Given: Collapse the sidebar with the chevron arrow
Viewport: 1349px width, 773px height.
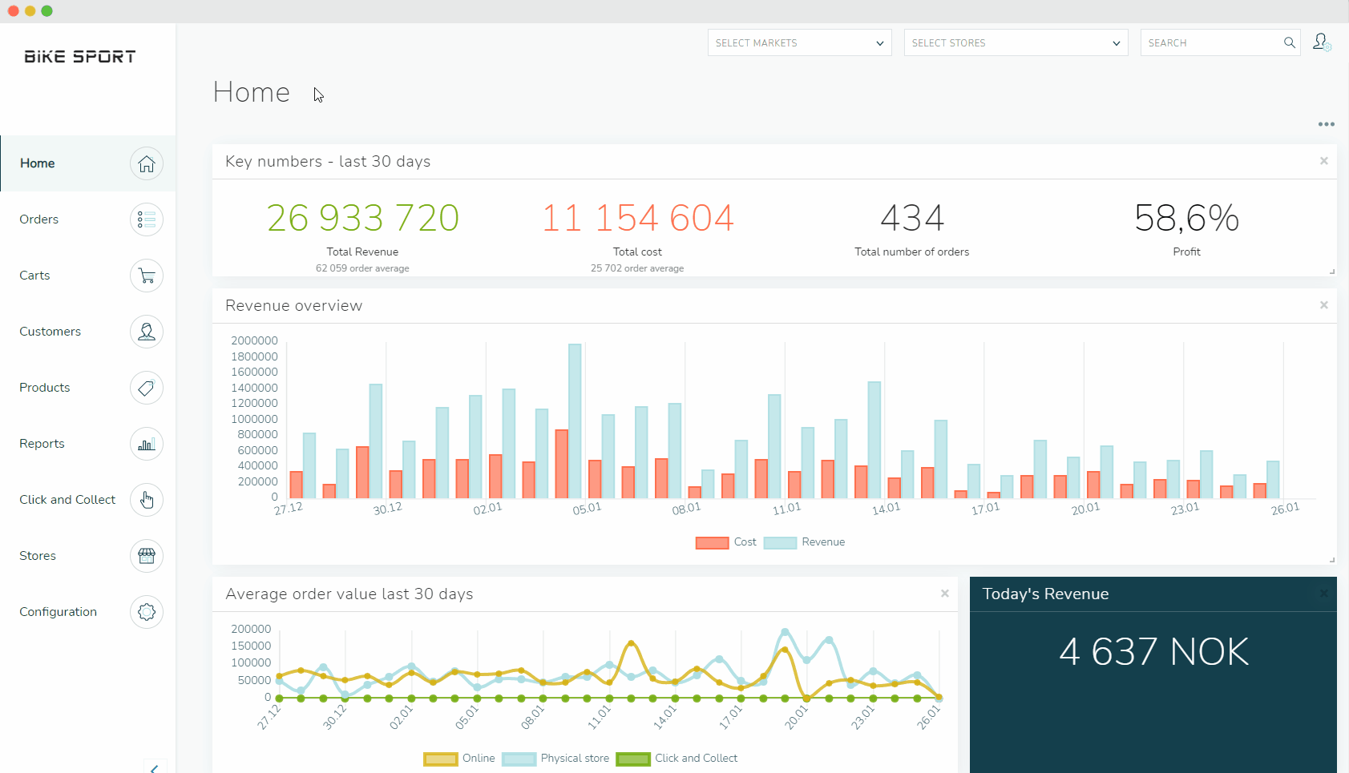Looking at the screenshot, I should pos(155,768).
